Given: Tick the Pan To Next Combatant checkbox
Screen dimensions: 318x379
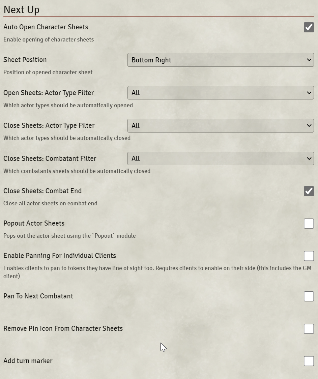Looking at the screenshot, I should (309, 296).
